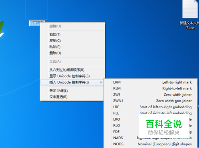
Task: Click 粘贴(P) paste entry
Action: [x=72, y=47]
